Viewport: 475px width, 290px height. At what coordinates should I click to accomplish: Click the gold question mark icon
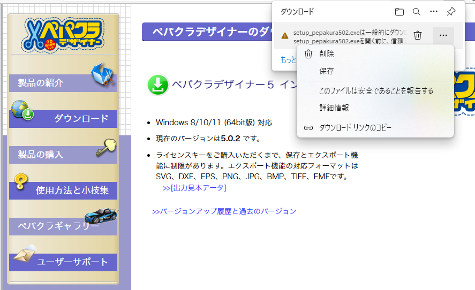tap(21, 181)
